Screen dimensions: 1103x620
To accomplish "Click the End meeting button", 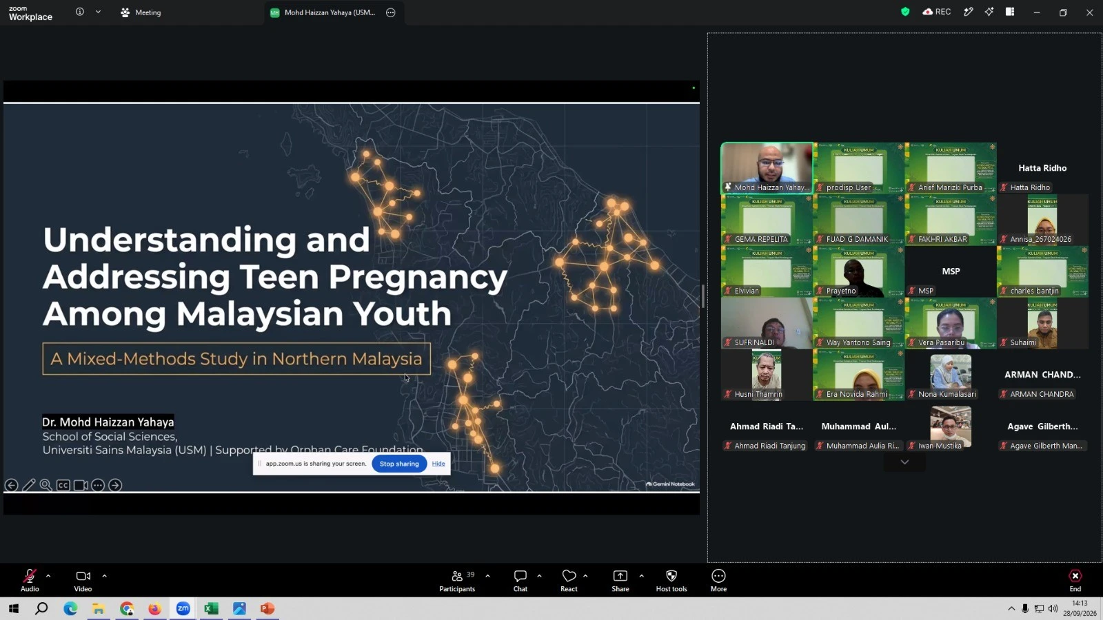I will click(x=1075, y=580).
